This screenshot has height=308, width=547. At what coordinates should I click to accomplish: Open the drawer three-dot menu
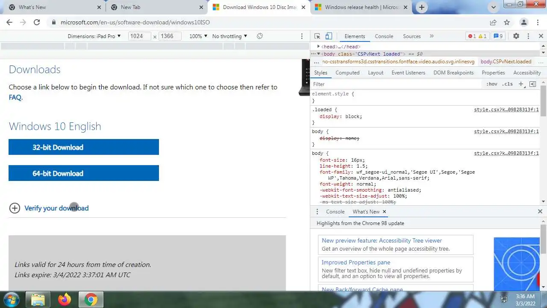[x=317, y=212]
